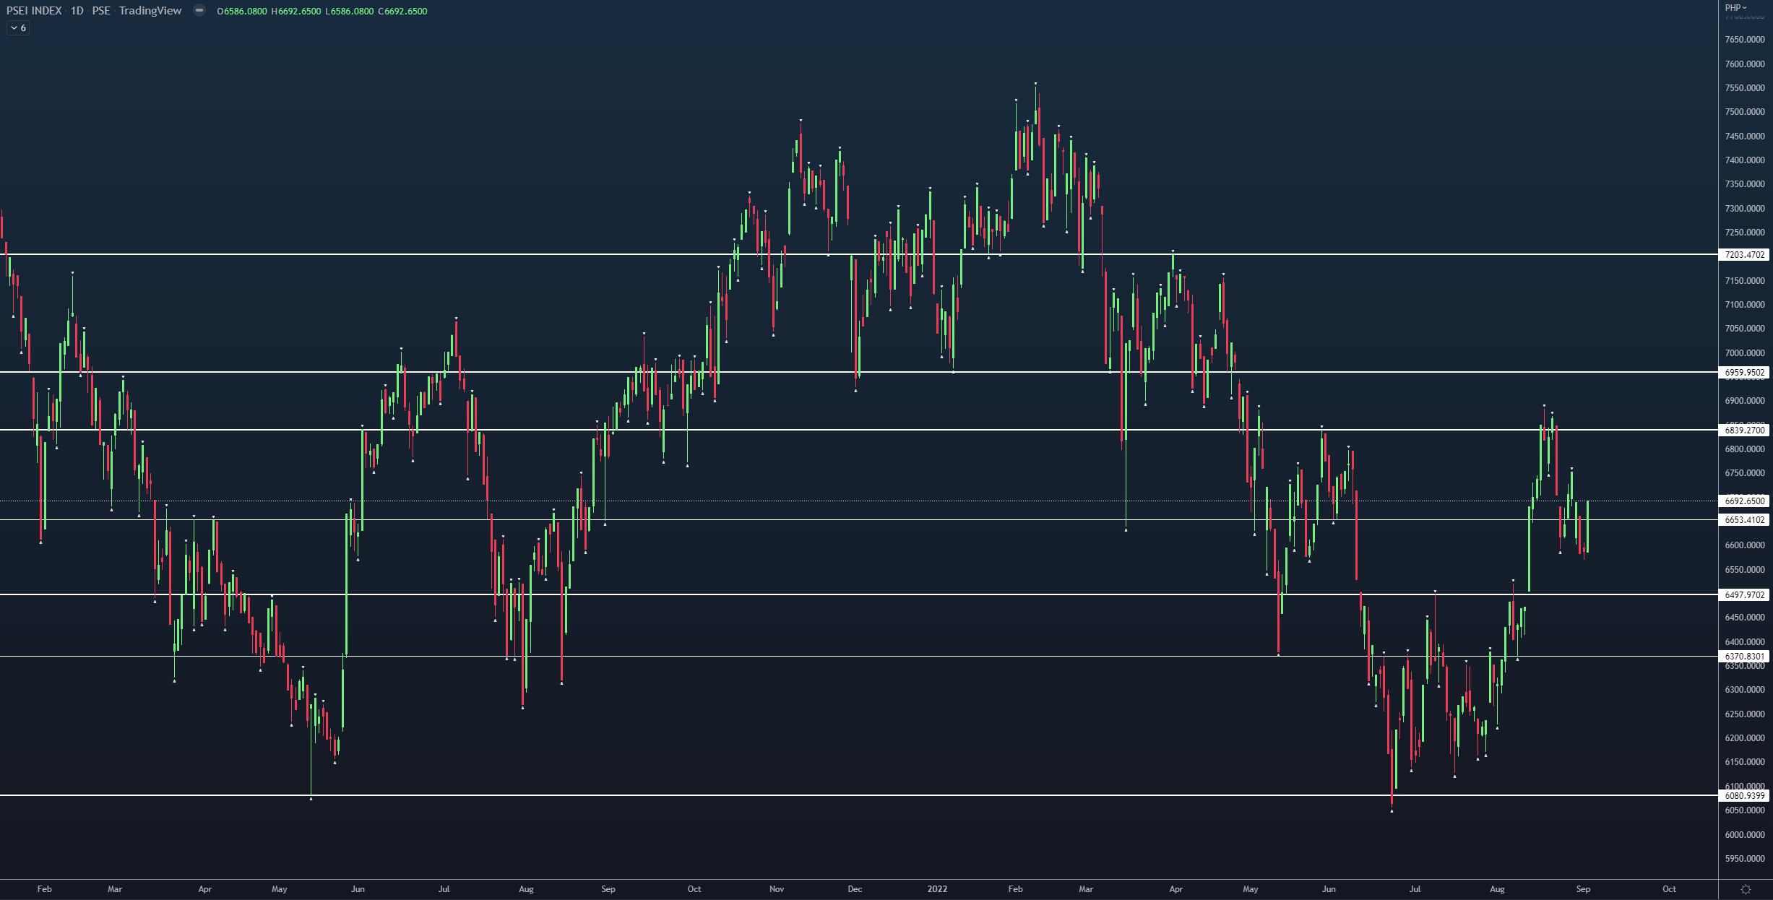Click the market status indicator icon
This screenshot has height=900, width=1773.
click(199, 11)
